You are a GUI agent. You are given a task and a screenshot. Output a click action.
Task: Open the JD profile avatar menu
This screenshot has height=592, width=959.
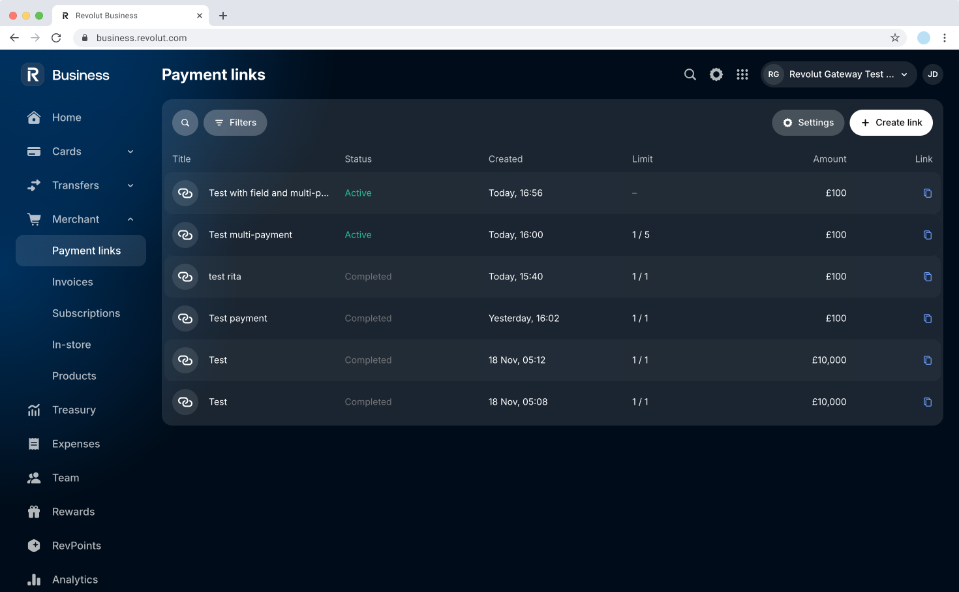click(933, 74)
